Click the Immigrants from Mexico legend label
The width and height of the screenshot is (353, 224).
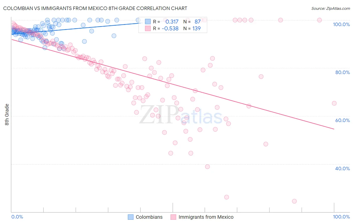(x=206, y=217)
